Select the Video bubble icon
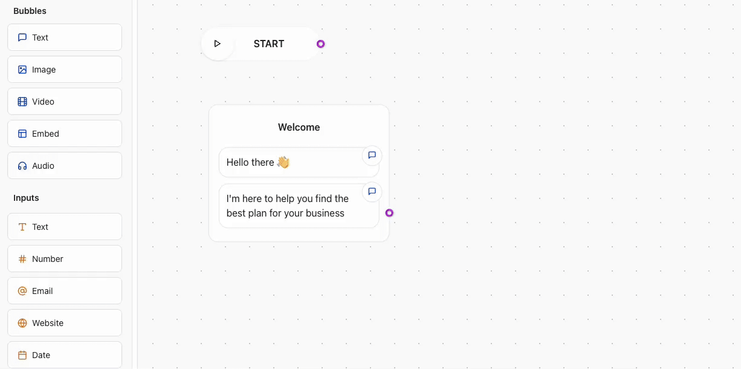This screenshot has width=741, height=369. (x=22, y=101)
